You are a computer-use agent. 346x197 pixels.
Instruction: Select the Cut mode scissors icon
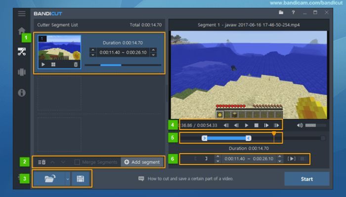coord(22,52)
